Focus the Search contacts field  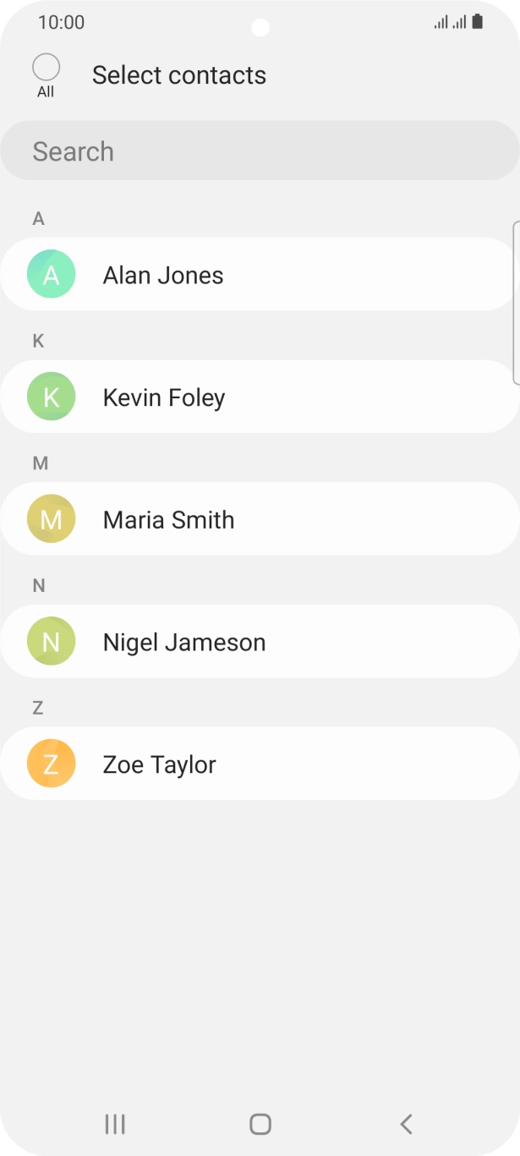tap(260, 151)
